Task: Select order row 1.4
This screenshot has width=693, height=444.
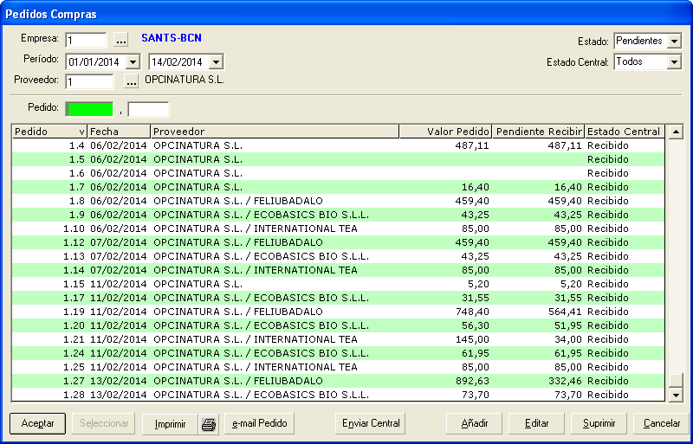Action: [338, 145]
